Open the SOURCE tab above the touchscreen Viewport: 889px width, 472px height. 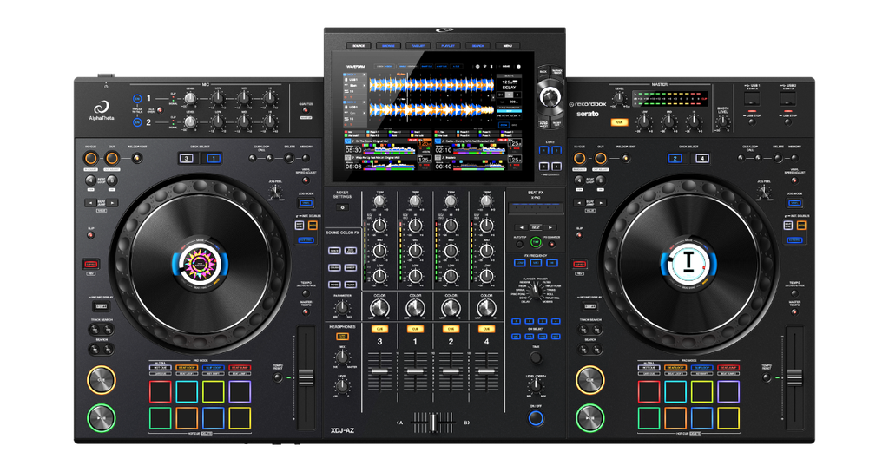click(x=359, y=45)
